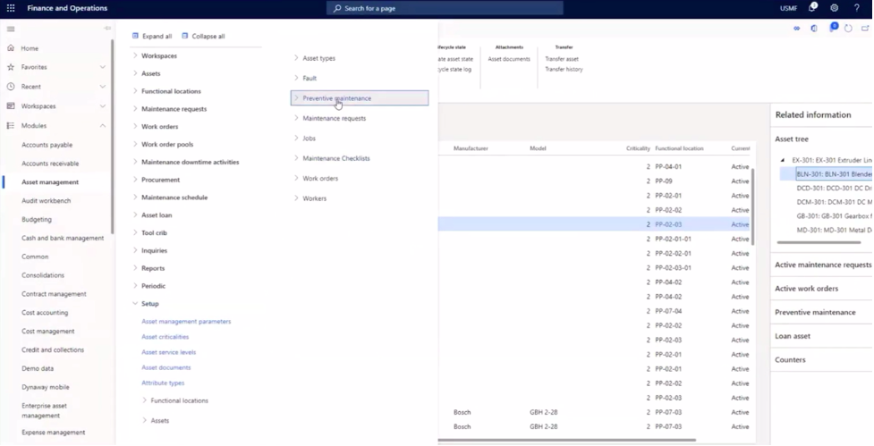Expand the Preventive maintenance setup group
874x446 pixels.
pos(296,98)
